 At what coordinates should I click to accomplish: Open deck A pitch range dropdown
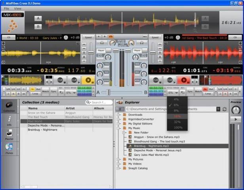pyautogui.click(x=71, y=93)
